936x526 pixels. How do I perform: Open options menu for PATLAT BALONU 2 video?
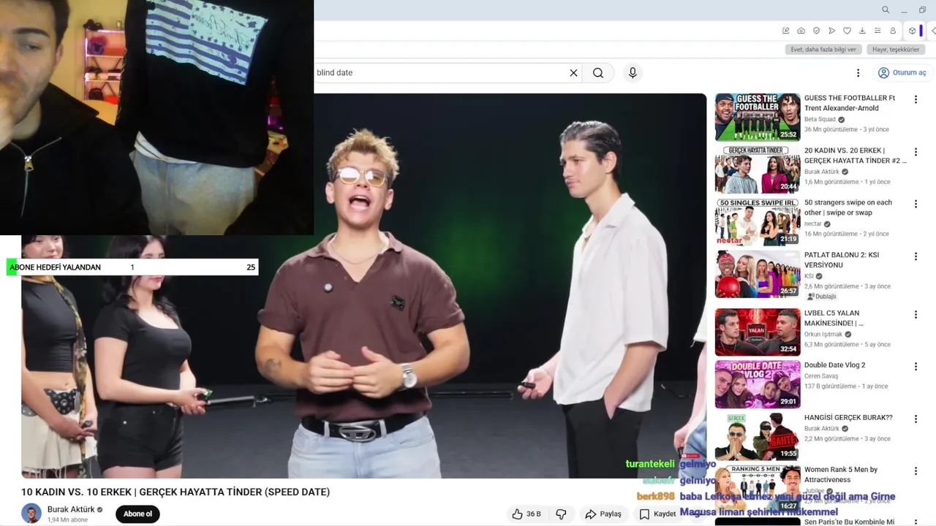(x=916, y=256)
